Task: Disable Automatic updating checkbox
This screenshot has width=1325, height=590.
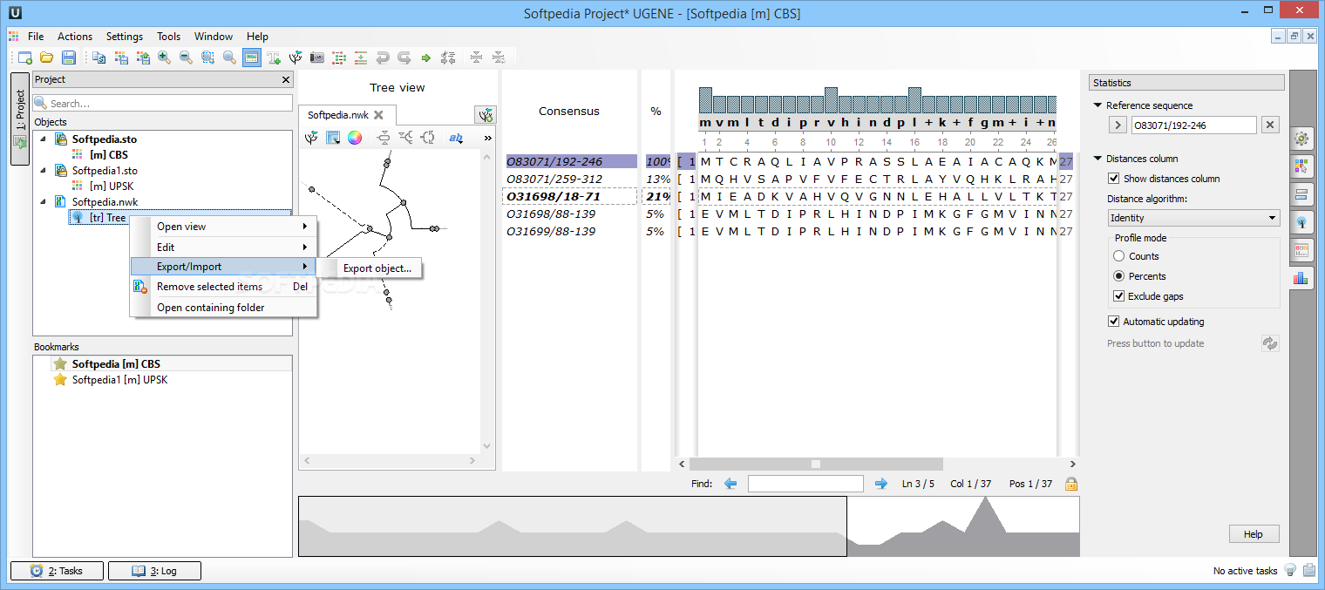Action: (x=1113, y=322)
